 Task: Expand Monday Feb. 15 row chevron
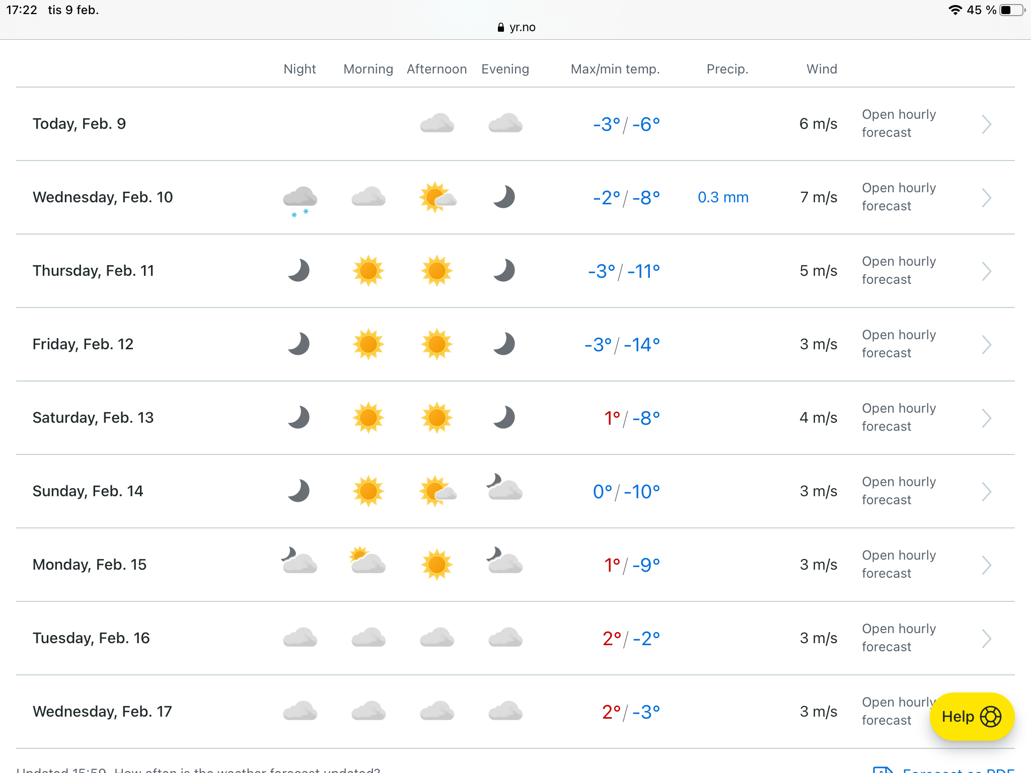pos(987,565)
